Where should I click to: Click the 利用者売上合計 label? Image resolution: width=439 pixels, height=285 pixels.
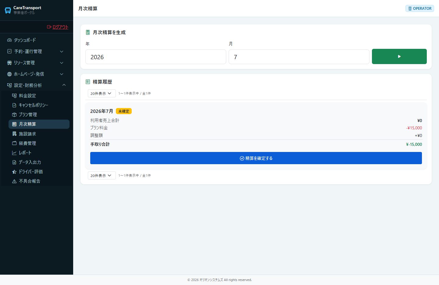tap(105, 121)
